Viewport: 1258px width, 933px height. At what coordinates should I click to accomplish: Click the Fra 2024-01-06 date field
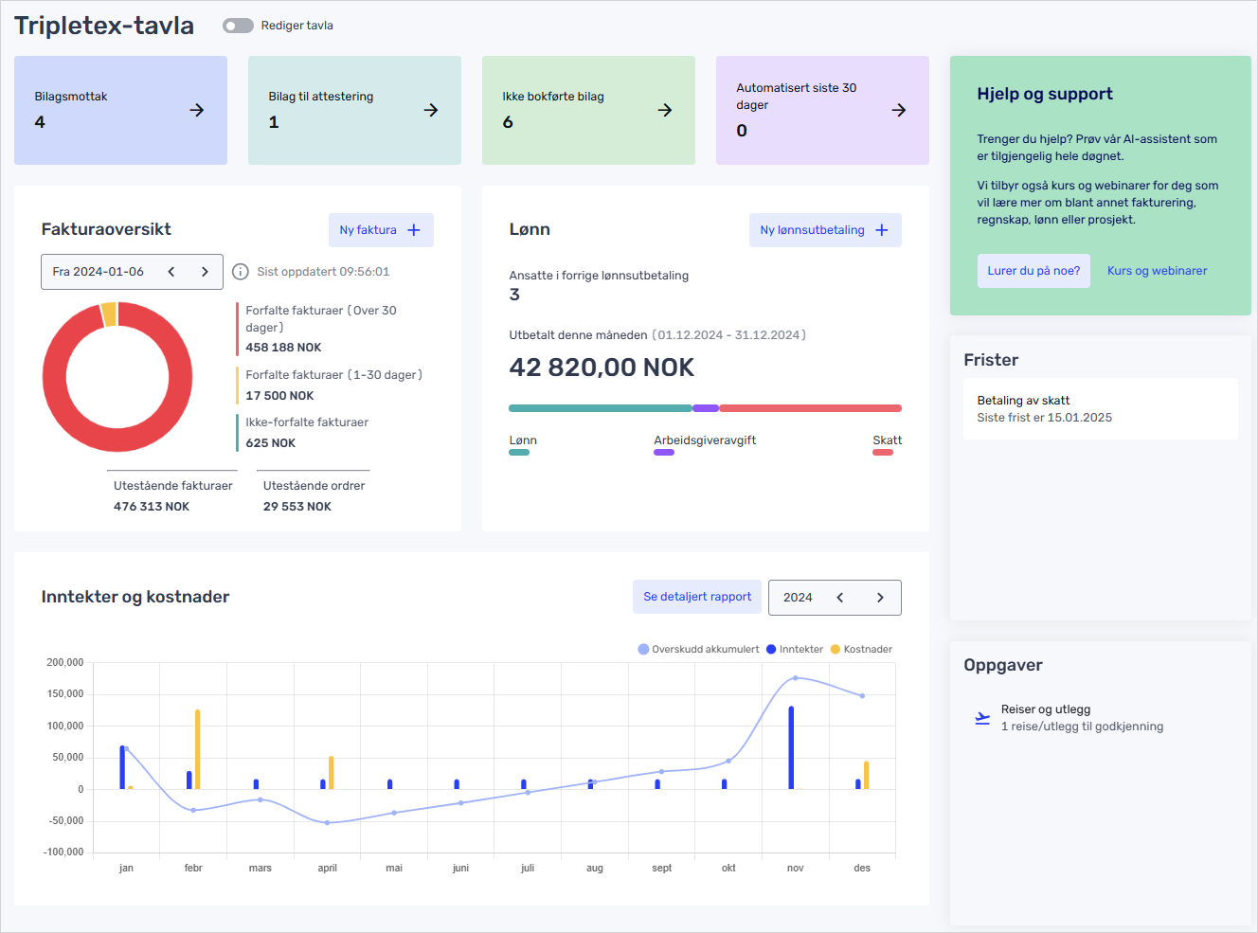point(132,272)
